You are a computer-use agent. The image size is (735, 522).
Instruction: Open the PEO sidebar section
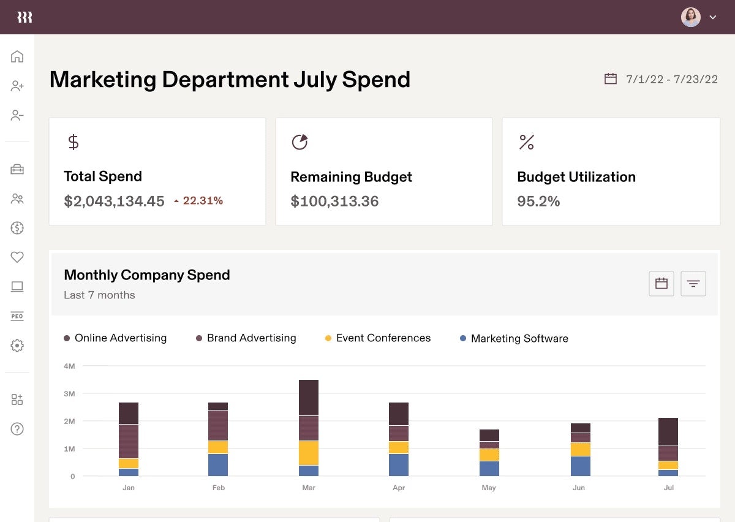(17, 316)
